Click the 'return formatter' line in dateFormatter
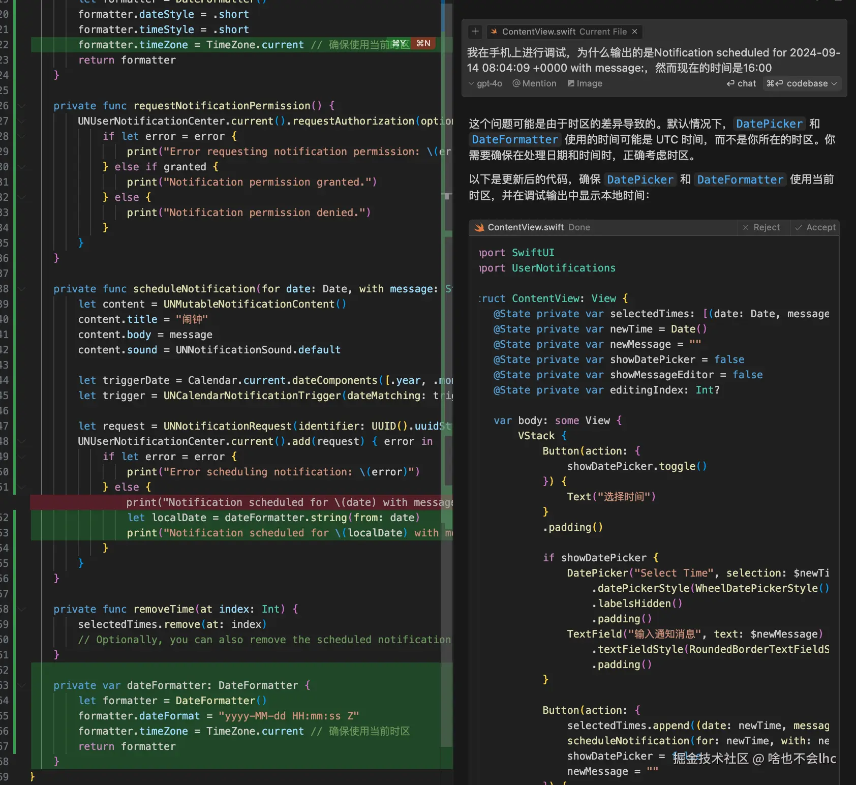The width and height of the screenshot is (856, 785). click(127, 746)
